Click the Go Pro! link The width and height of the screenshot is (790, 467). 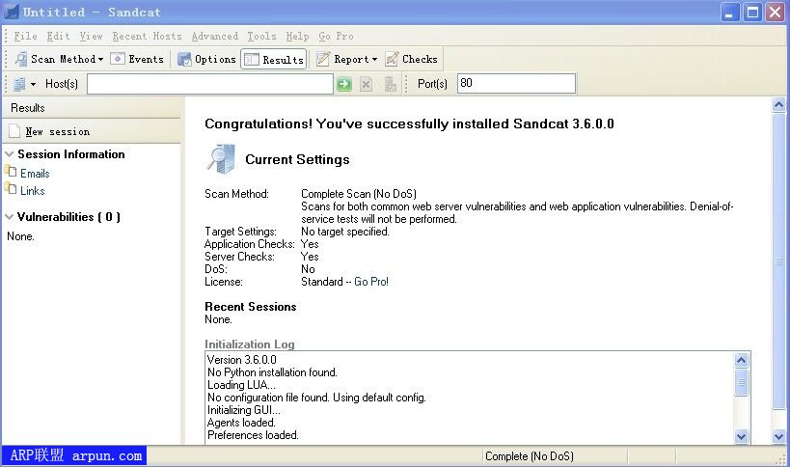(x=370, y=282)
